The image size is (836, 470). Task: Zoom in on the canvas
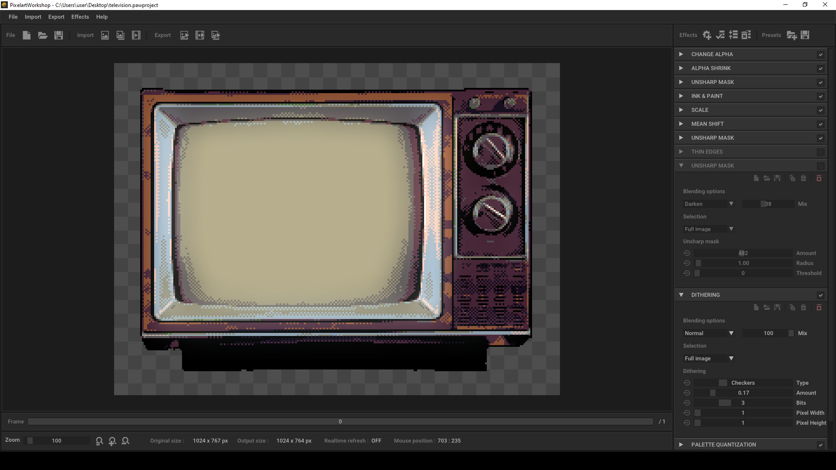tap(112, 441)
